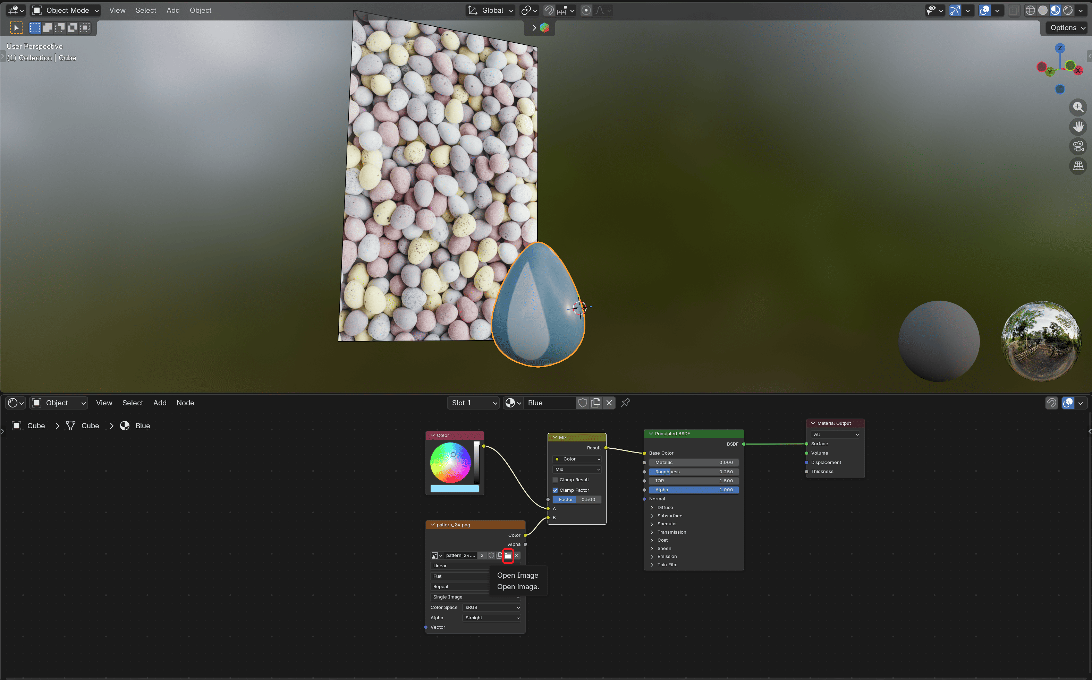Open the pivot point selector
This screenshot has width=1092, height=680.
[529, 10]
